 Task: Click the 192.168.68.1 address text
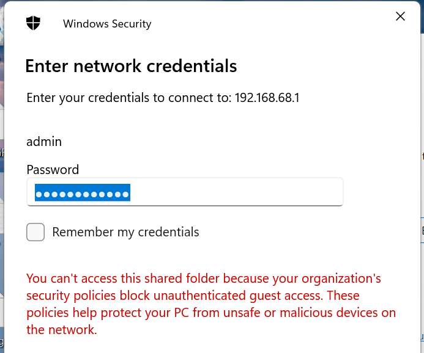[x=267, y=98]
